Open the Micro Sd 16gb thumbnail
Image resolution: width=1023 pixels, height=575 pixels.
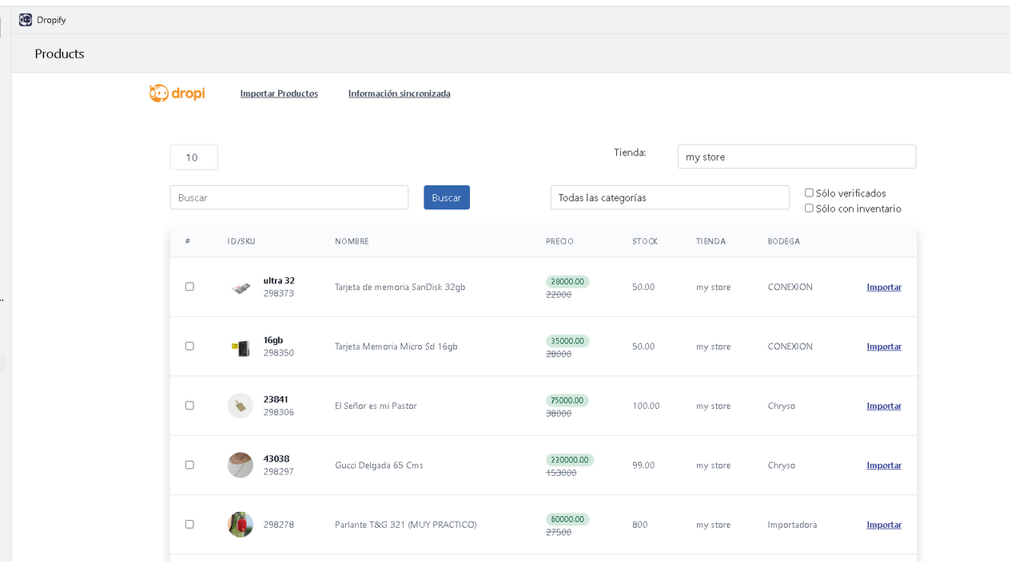pos(241,347)
